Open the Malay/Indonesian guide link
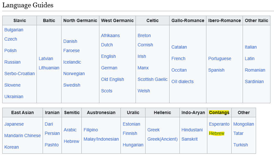The width and height of the screenshot is (274, 155). (101, 139)
